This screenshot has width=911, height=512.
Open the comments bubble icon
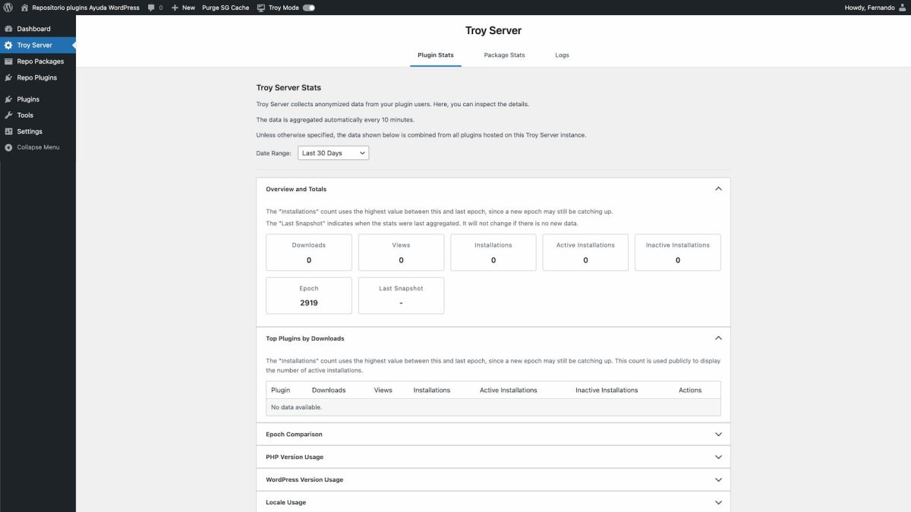pyautogui.click(x=152, y=8)
